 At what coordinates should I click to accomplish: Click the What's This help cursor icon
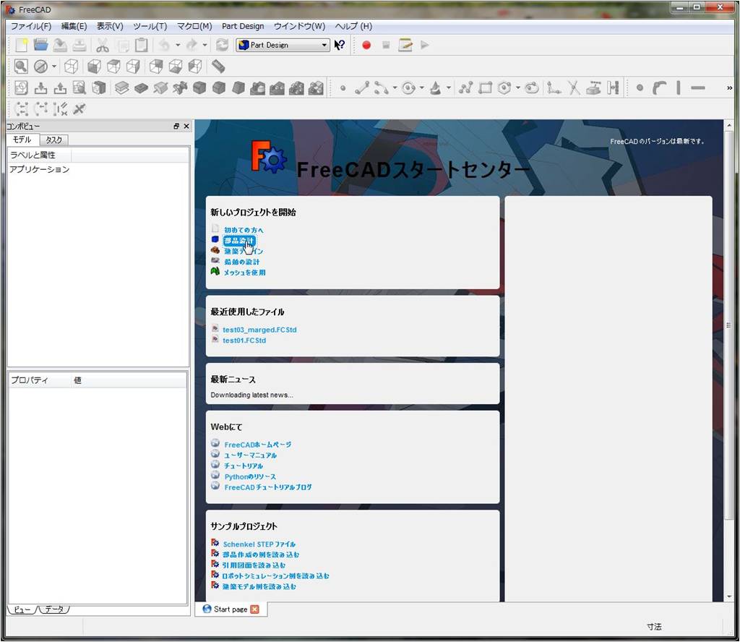340,46
